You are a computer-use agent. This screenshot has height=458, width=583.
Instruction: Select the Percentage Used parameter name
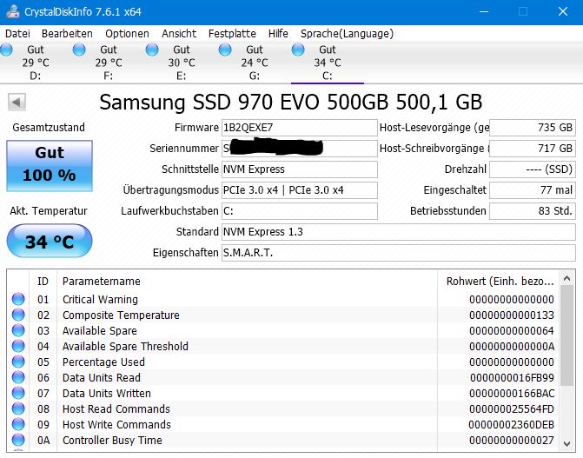click(x=103, y=362)
